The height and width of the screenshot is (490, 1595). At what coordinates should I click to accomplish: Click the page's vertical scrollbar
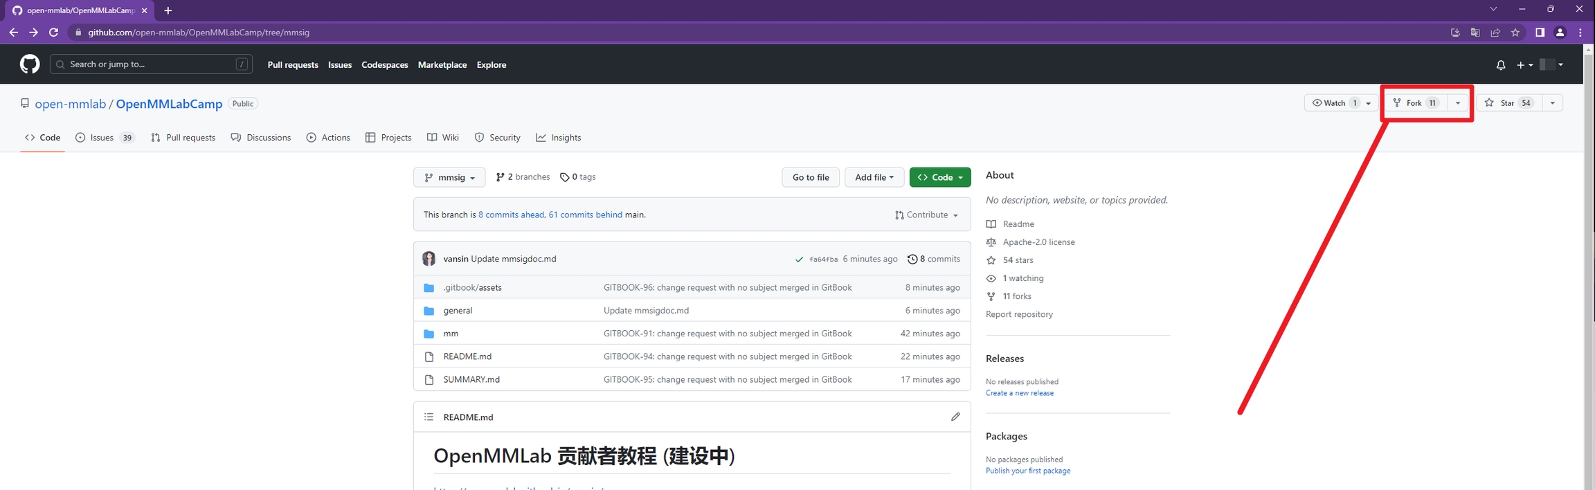click(1589, 277)
